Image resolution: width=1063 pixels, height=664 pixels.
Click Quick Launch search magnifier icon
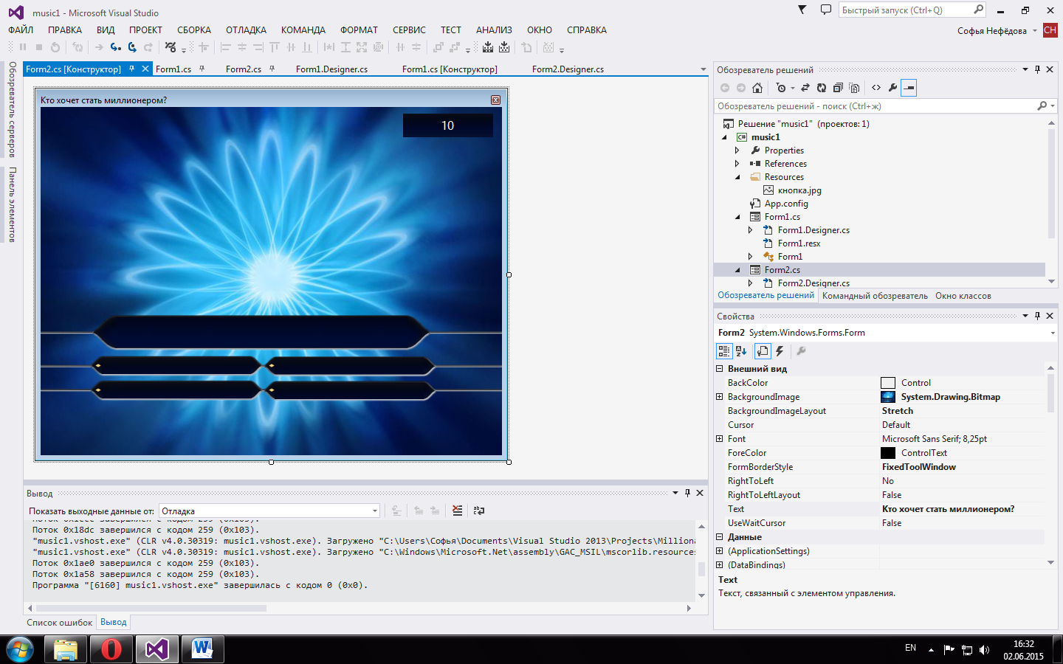click(x=978, y=10)
